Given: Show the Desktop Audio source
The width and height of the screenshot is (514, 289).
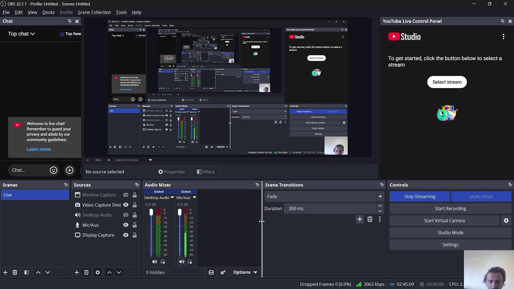Looking at the screenshot, I should [126, 215].
